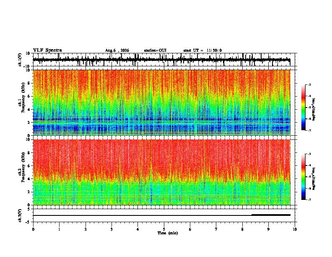Click the ch.1 spectrogram panel
The height and width of the screenshot is (257, 332).
(164, 102)
